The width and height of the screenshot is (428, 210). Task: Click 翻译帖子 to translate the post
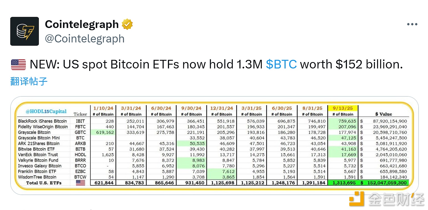click(29, 81)
